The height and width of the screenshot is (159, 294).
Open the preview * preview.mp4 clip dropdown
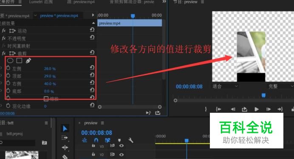coord(35,16)
